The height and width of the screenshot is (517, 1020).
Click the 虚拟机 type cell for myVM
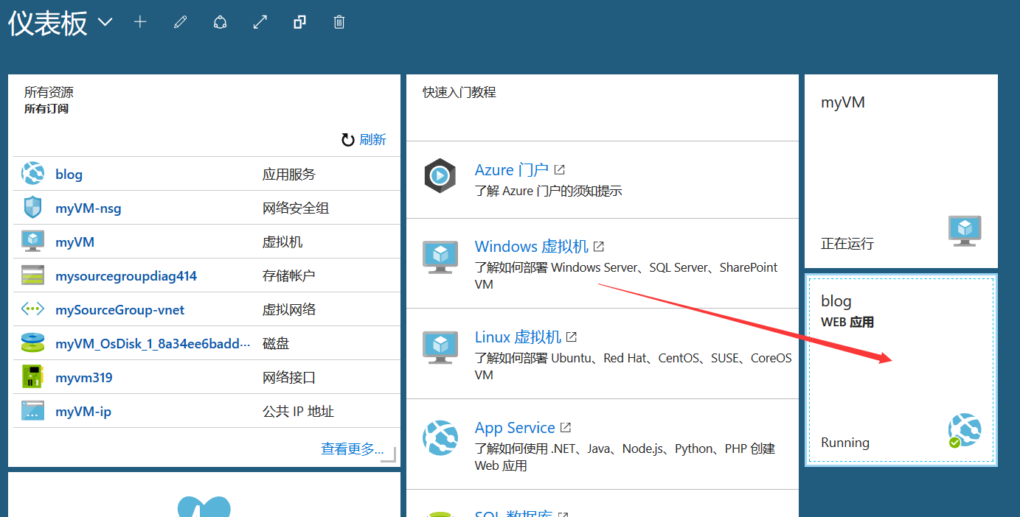(282, 242)
